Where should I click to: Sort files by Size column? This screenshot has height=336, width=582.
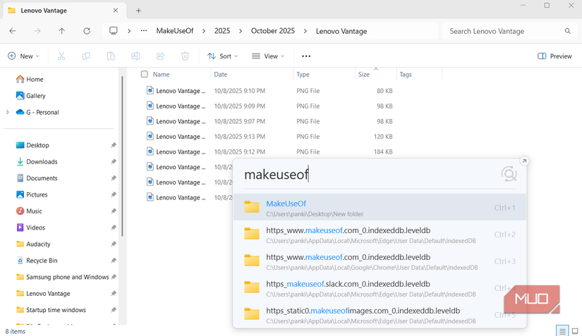click(x=364, y=75)
